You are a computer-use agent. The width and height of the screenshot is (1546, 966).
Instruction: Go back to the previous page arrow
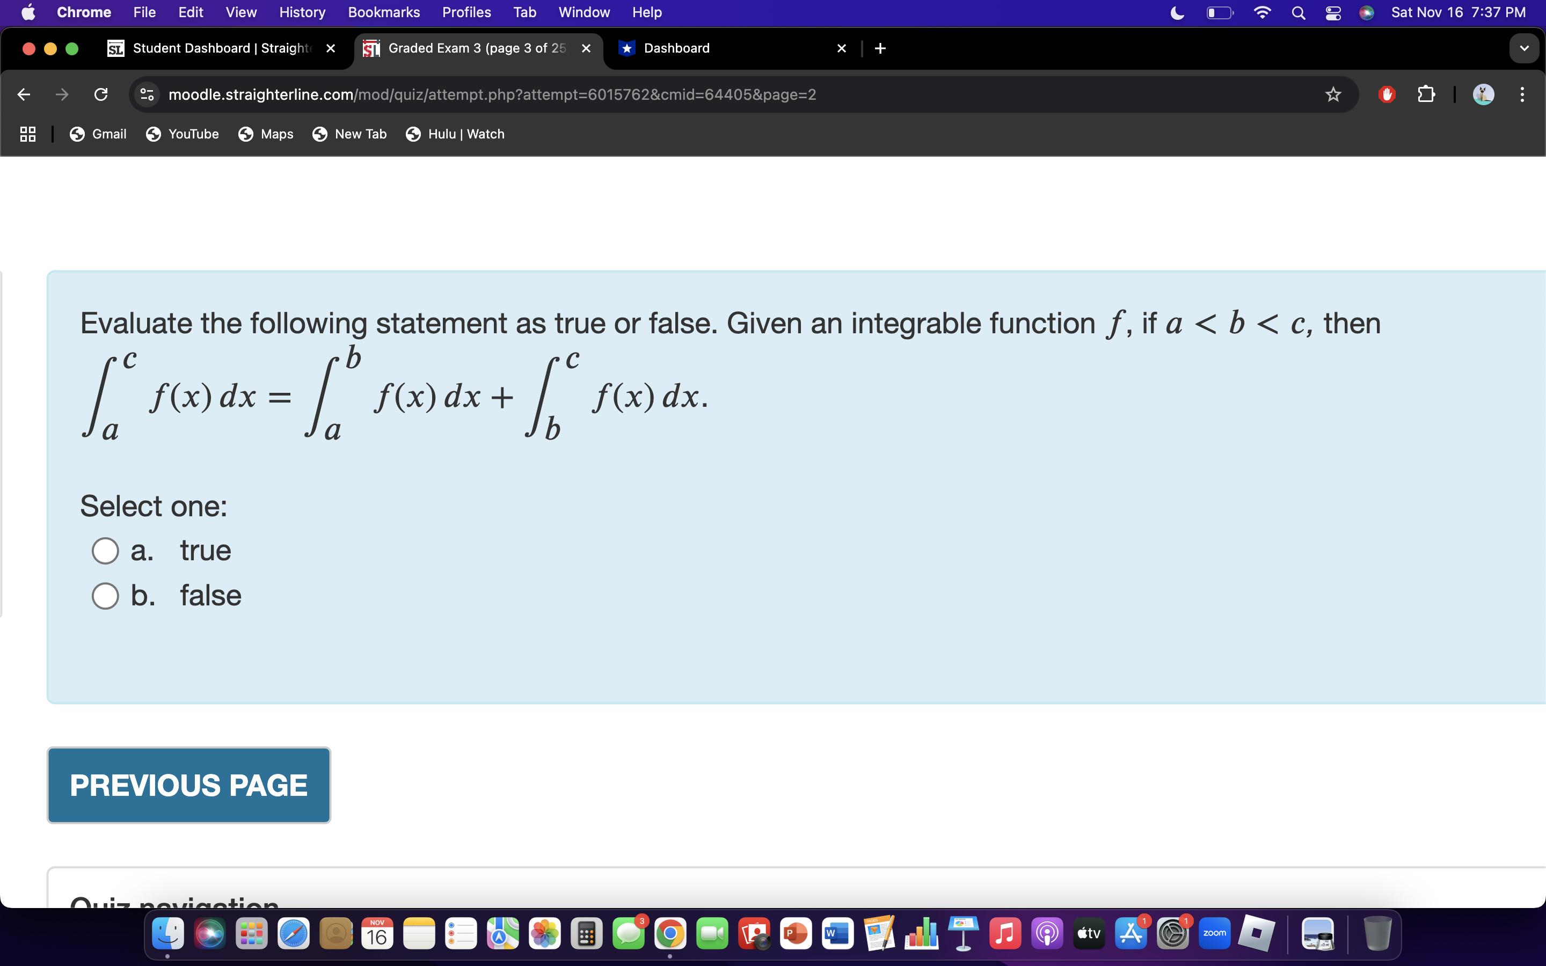click(x=24, y=94)
